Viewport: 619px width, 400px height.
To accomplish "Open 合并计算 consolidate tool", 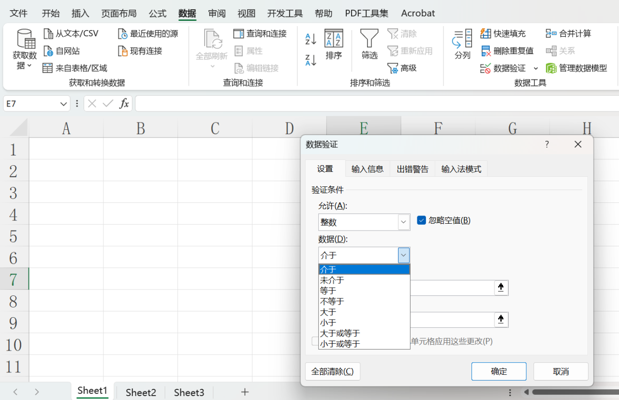I will coord(568,33).
